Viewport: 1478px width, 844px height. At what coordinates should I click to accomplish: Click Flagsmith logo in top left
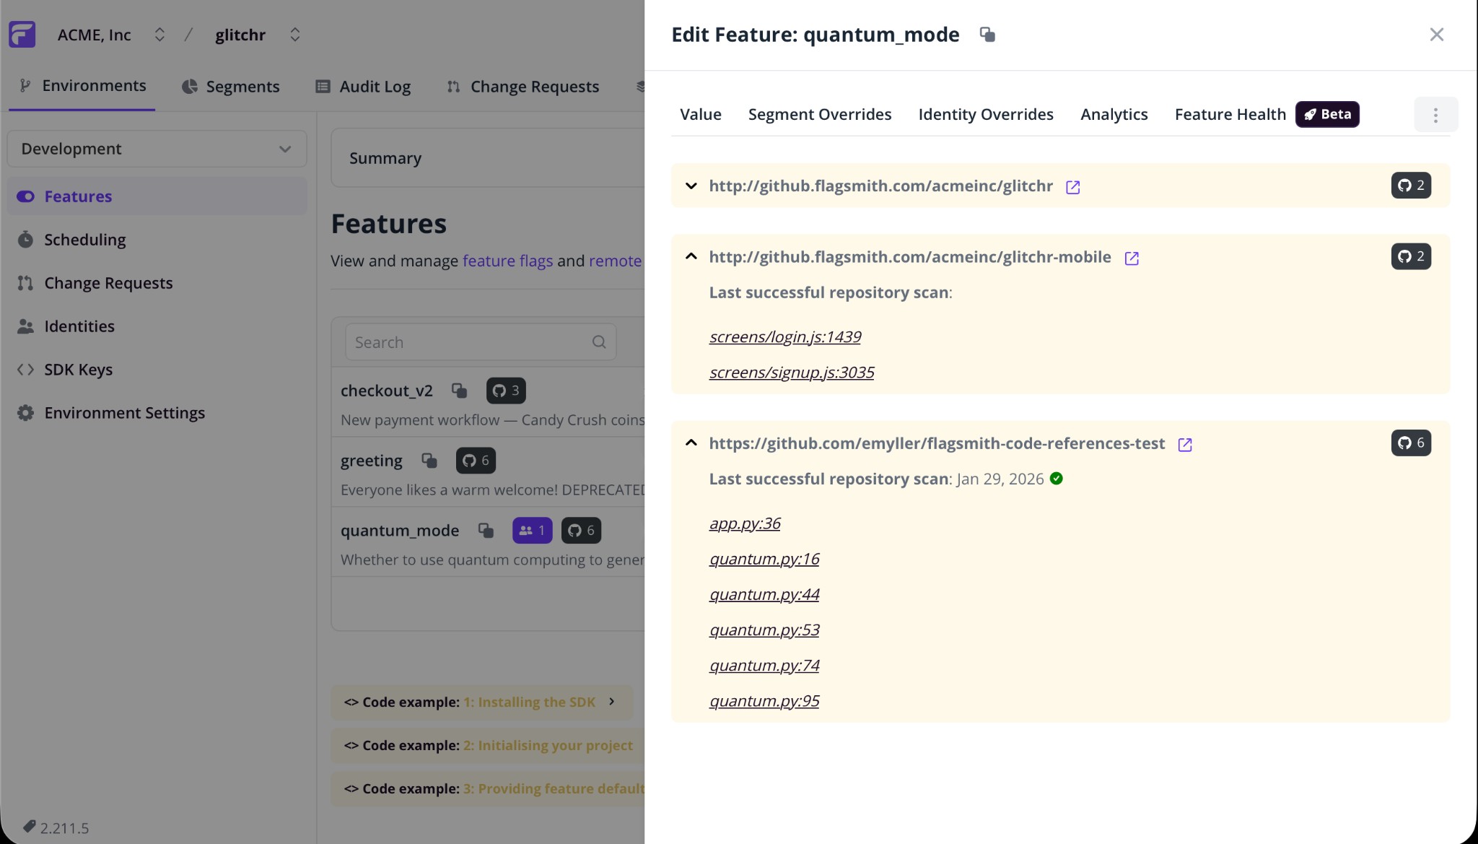pyautogui.click(x=22, y=35)
